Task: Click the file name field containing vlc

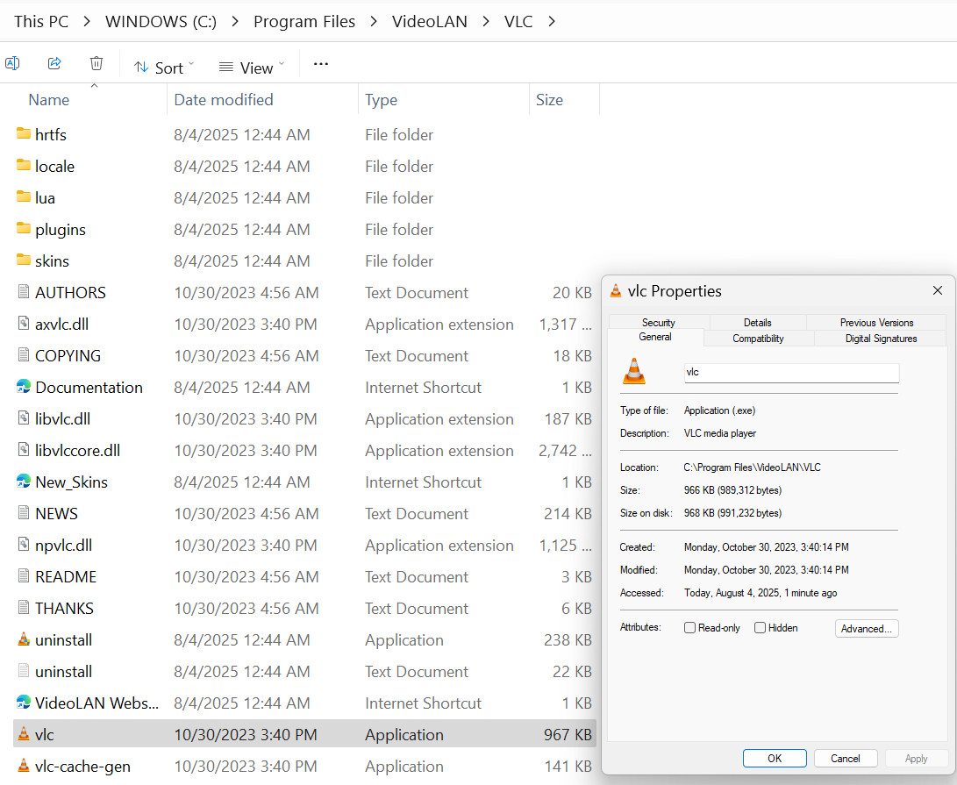Action: click(791, 373)
